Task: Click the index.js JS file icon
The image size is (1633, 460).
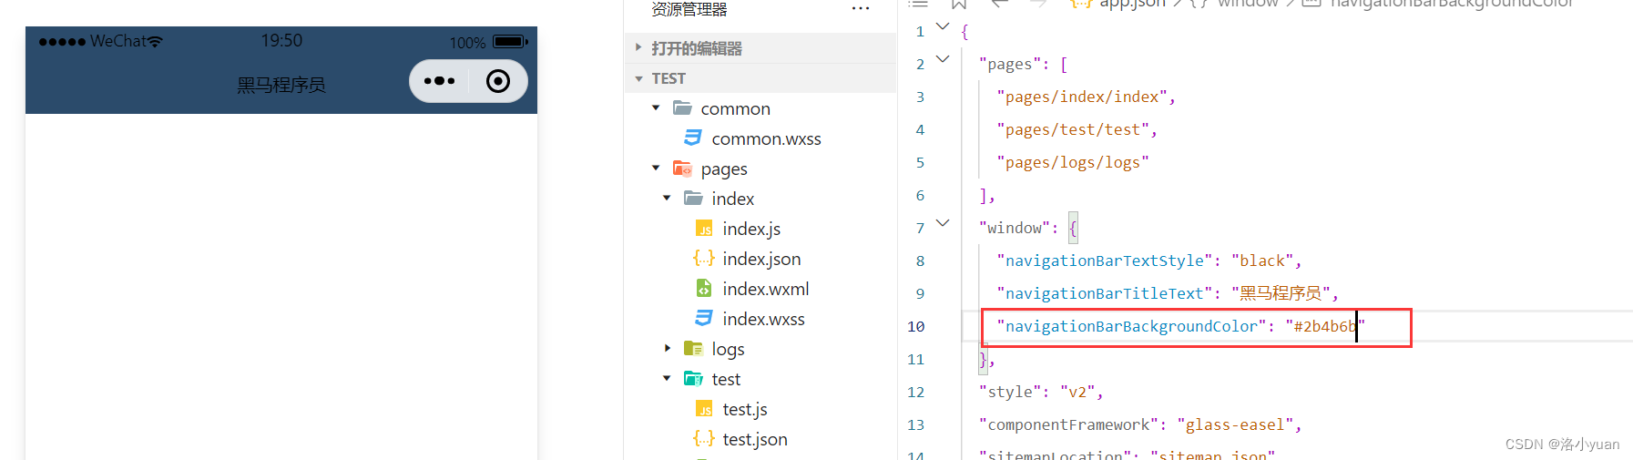Action: pos(704,229)
